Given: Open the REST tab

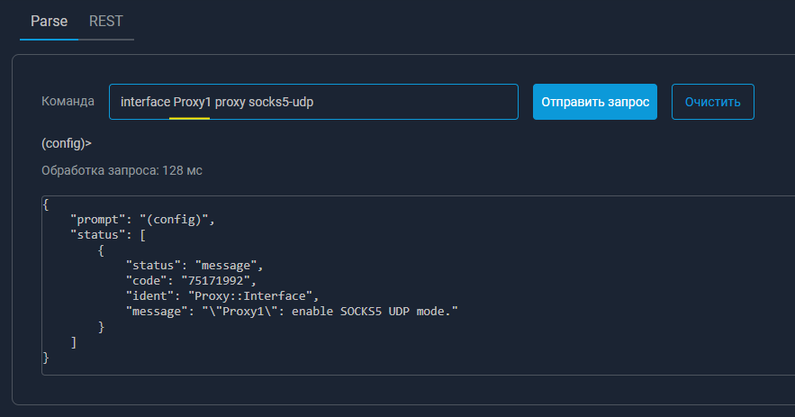Looking at the screenshot, I should [106, 21].
